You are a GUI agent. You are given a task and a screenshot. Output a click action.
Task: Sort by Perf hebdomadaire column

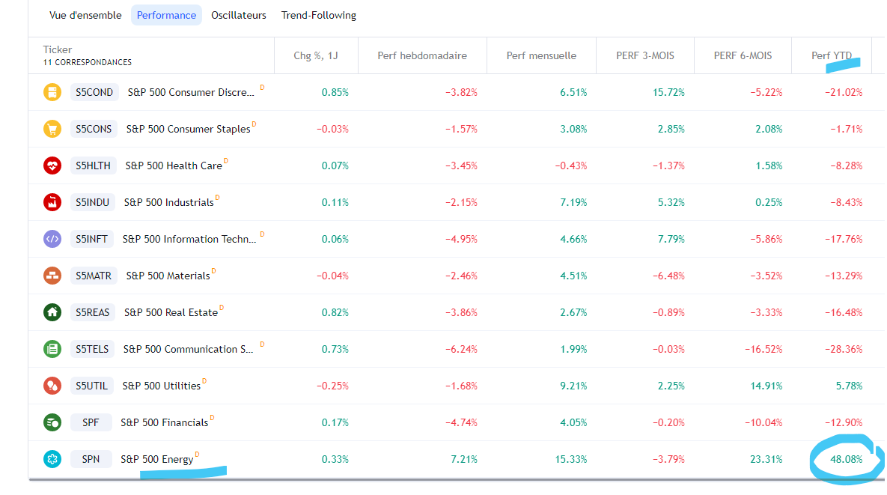pos(422,55)
